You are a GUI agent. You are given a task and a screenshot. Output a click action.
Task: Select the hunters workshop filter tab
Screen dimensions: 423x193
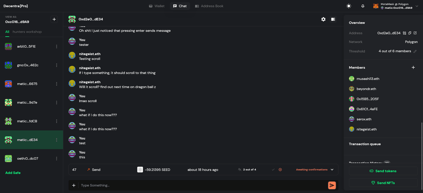click(27, 32)
